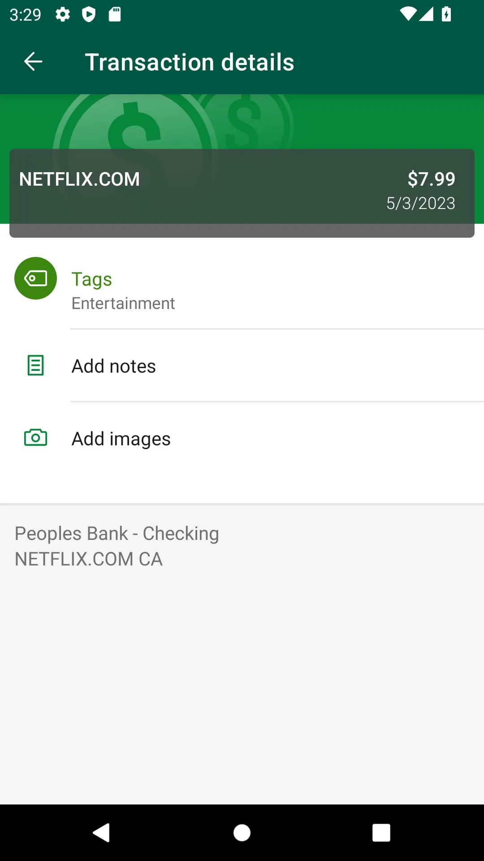Tap the SD card status icon
This screenshot has height=861, width=484.
115,15
